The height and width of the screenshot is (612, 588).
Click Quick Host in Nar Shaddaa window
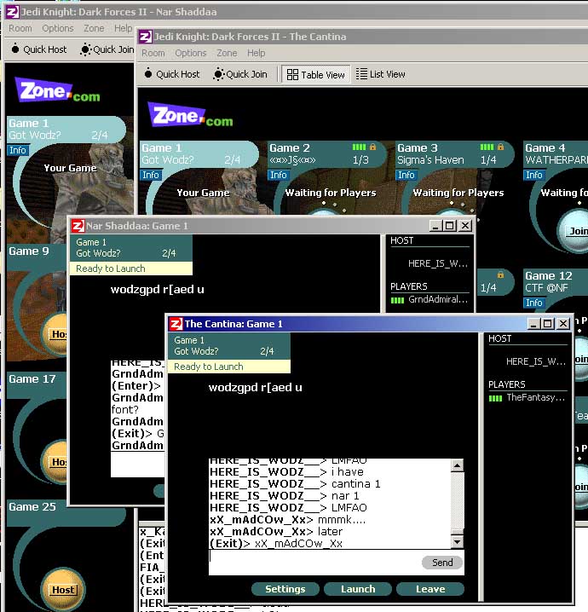tap(39, 49)
